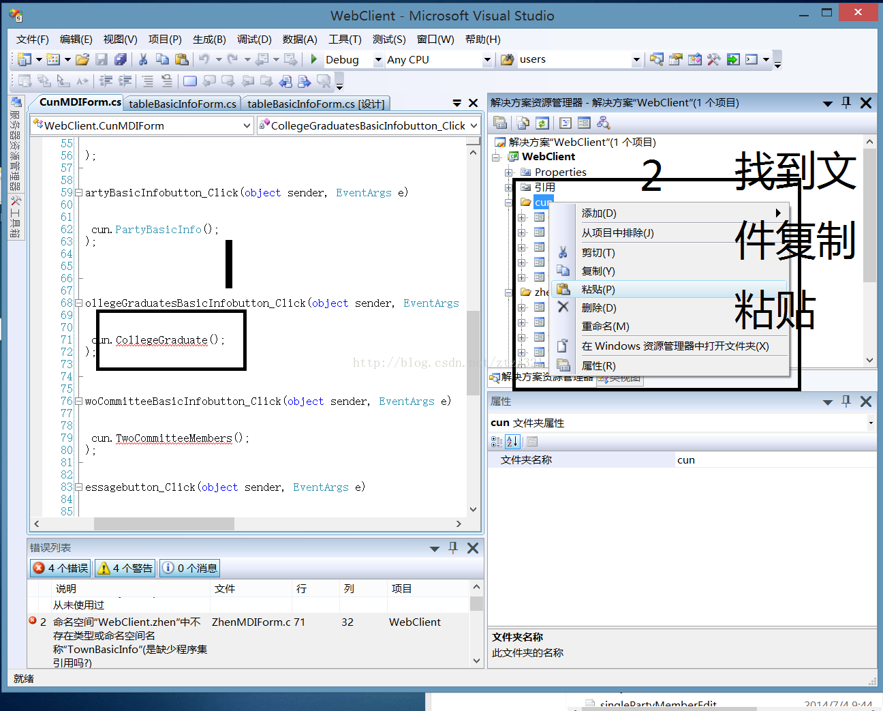Click the Decrease Indent icon in text toolbar
Viewport: 883px width, 711px height.
pos(106,81)
